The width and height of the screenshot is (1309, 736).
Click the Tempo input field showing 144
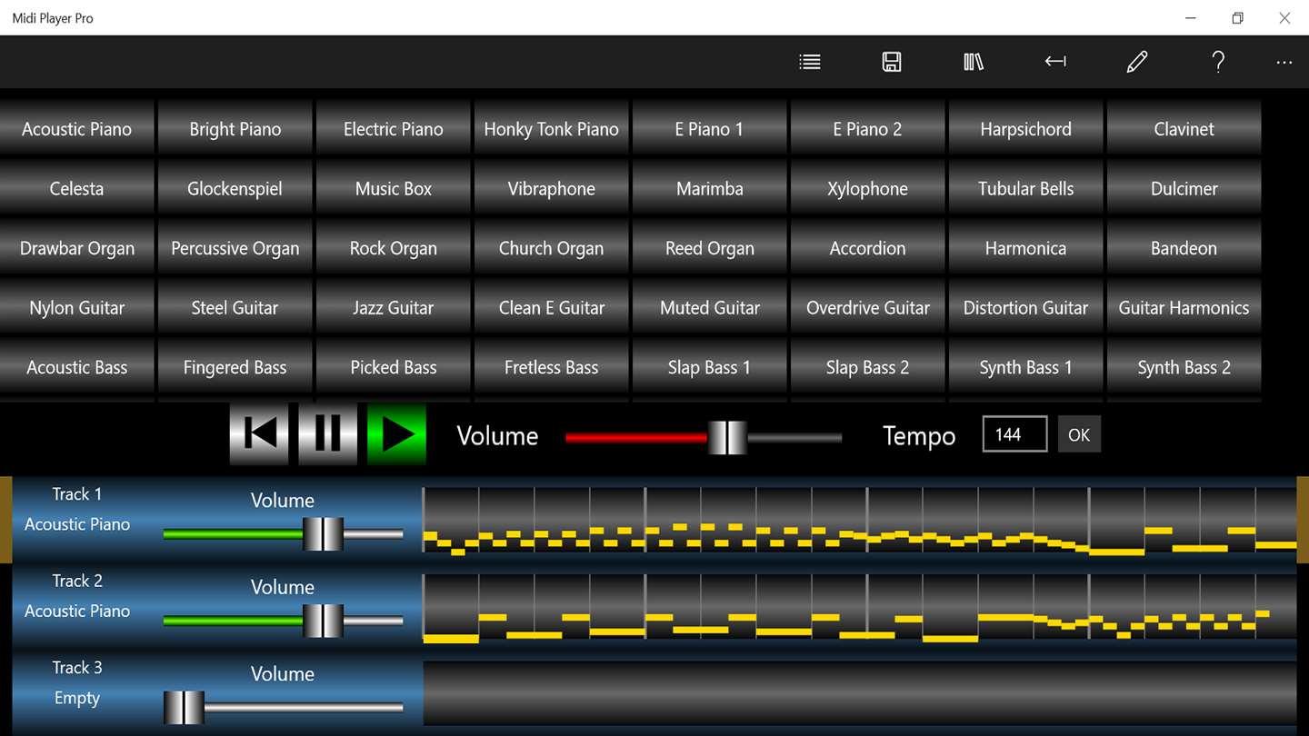[1014, 434]
